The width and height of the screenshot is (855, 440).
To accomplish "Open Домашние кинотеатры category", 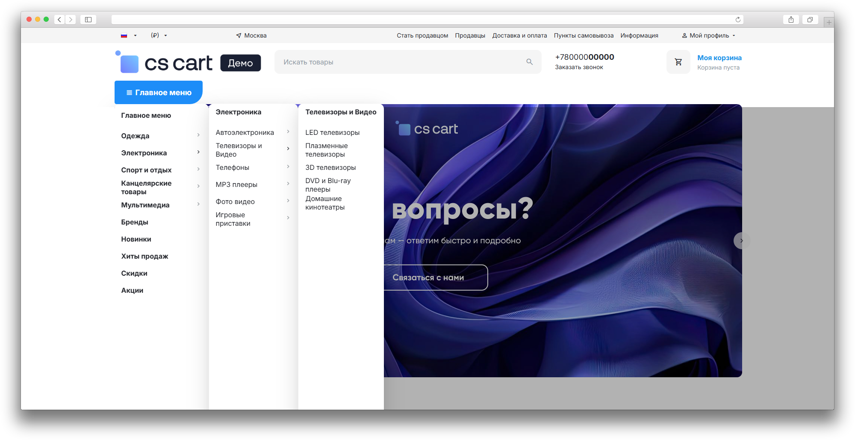I will coord(325,203).
